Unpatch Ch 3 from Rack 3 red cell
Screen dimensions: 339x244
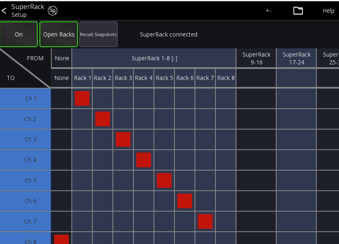point(123,139)
